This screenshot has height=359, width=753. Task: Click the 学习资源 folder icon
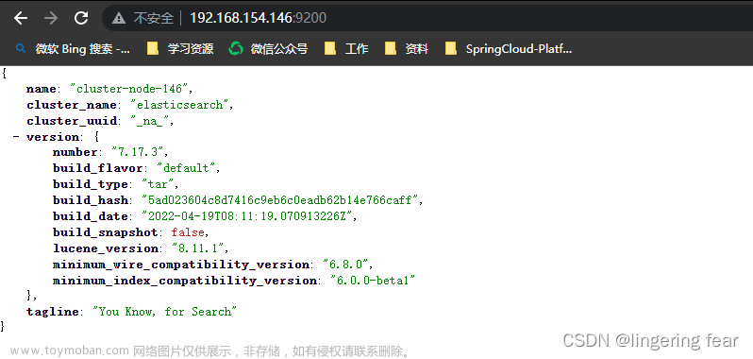[x=153, y=48]
